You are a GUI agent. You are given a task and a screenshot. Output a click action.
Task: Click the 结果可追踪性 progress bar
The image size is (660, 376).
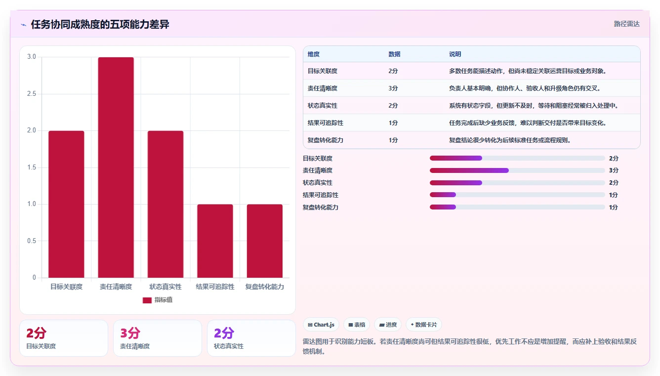tap(517, 195)
